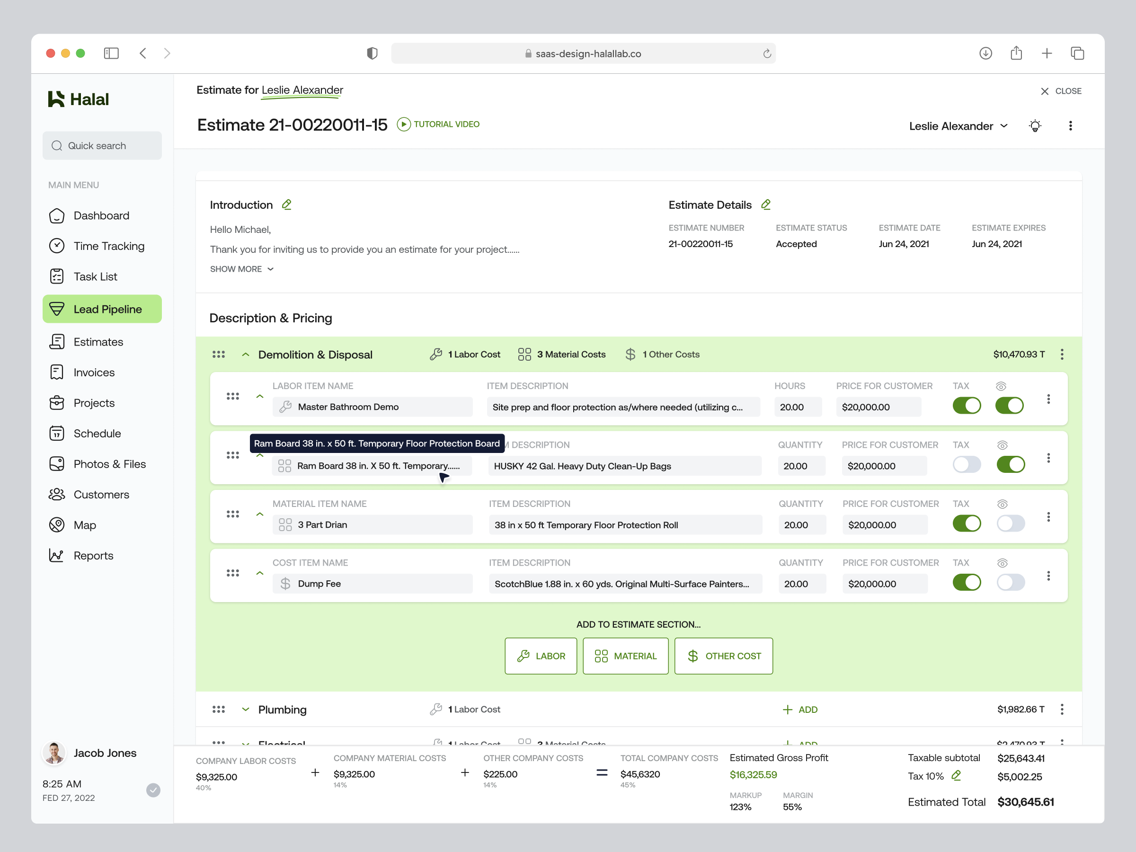Click the Invoices icon in main menu
The image size is (1136, 852).
click(x=57, y=373)
